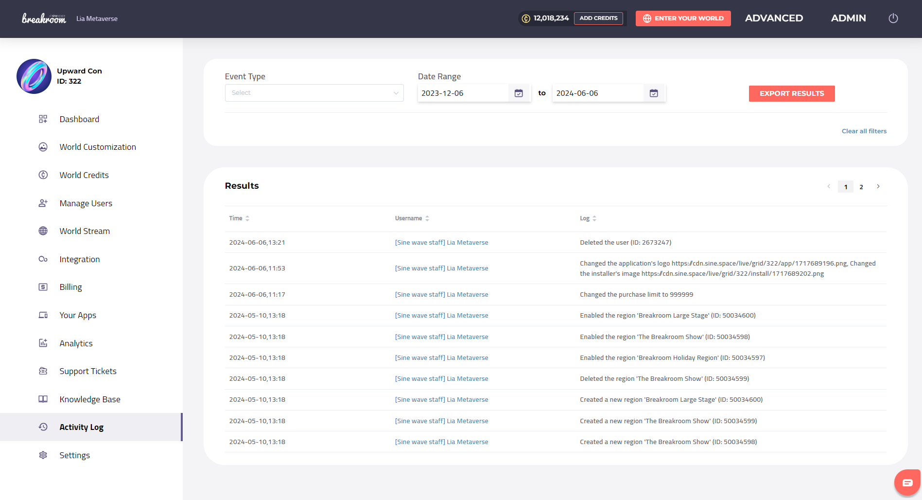The width and height of the screenshot is (922, 500).
Task: Click the Settings gear icon
Action: pyautogui.click(x=43, y=455)
